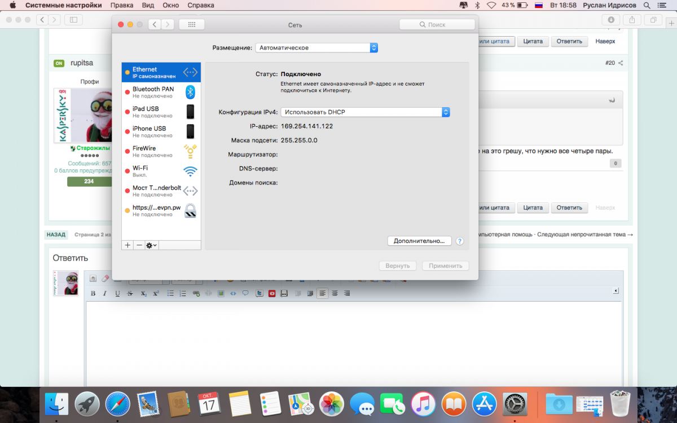677x423 pixels.
Task: Open the gear action menu for services
Action: [x=151, y=245]
